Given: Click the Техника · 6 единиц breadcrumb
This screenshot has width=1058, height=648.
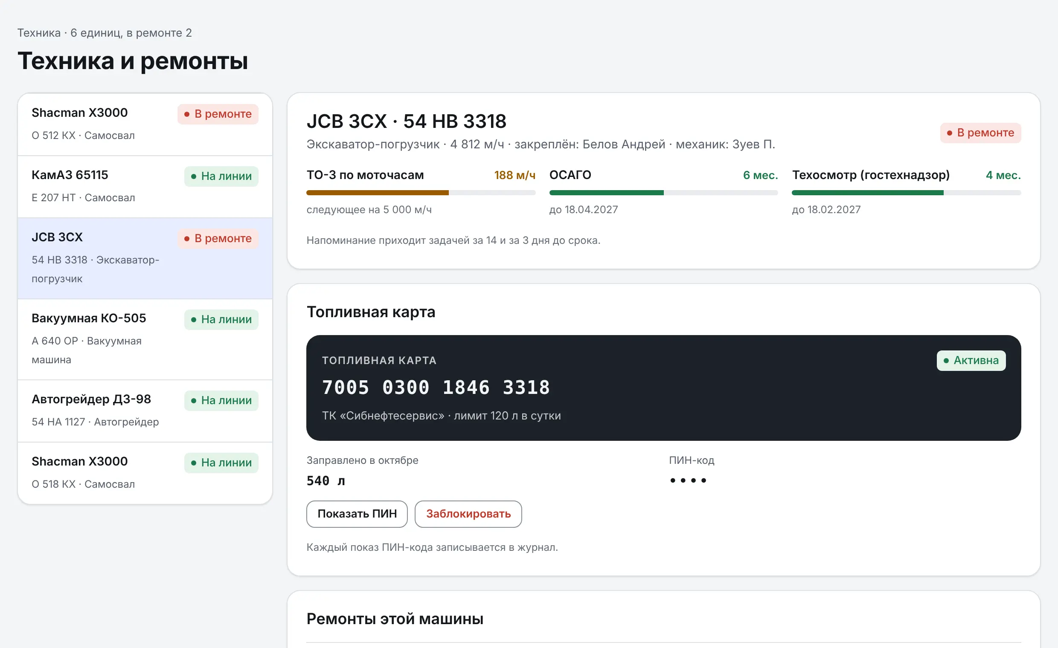Looking at the screenshot, I should pos(105,33).
